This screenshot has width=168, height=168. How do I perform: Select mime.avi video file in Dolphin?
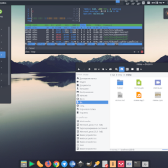pos(158,84)
